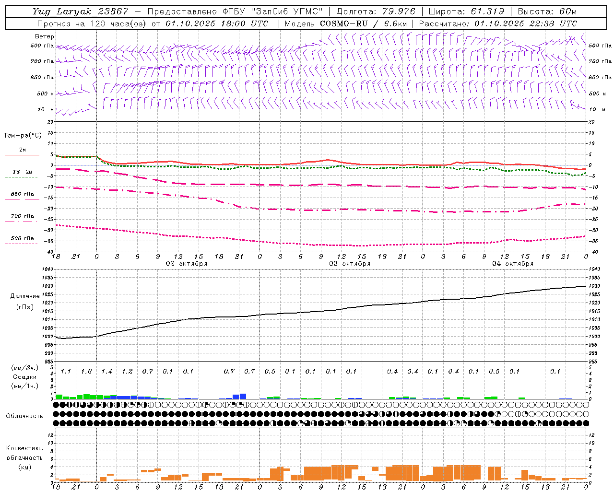The width and height of the screenshot is (614, 491).
Task: Click the 04 октября date label
Action: 513,264
